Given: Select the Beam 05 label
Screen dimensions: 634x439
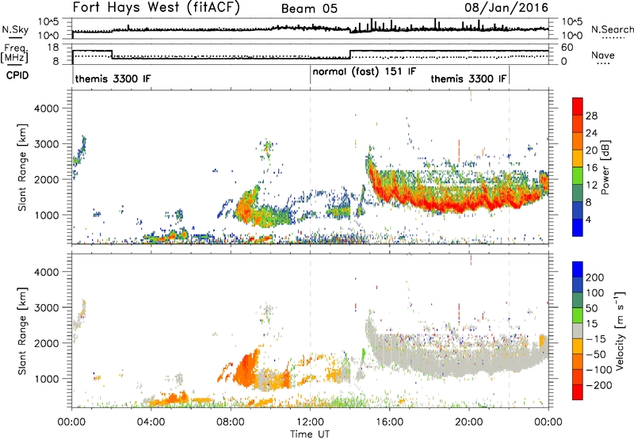Looking at the screenshot, I should pyautogui.click(x=309, y=8).
